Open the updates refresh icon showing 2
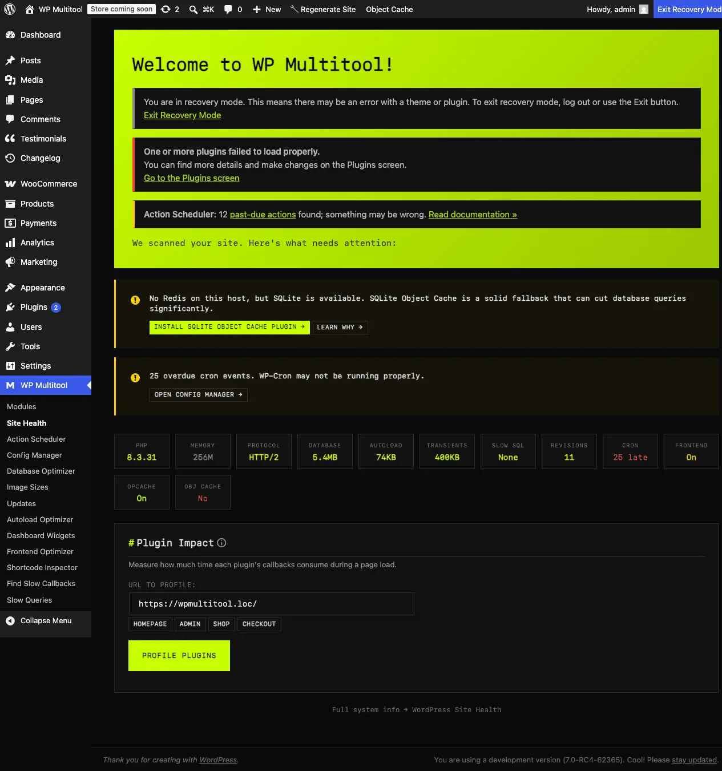Image resolution: width=722 pixels, height=771 pixels. click(166, 9)
